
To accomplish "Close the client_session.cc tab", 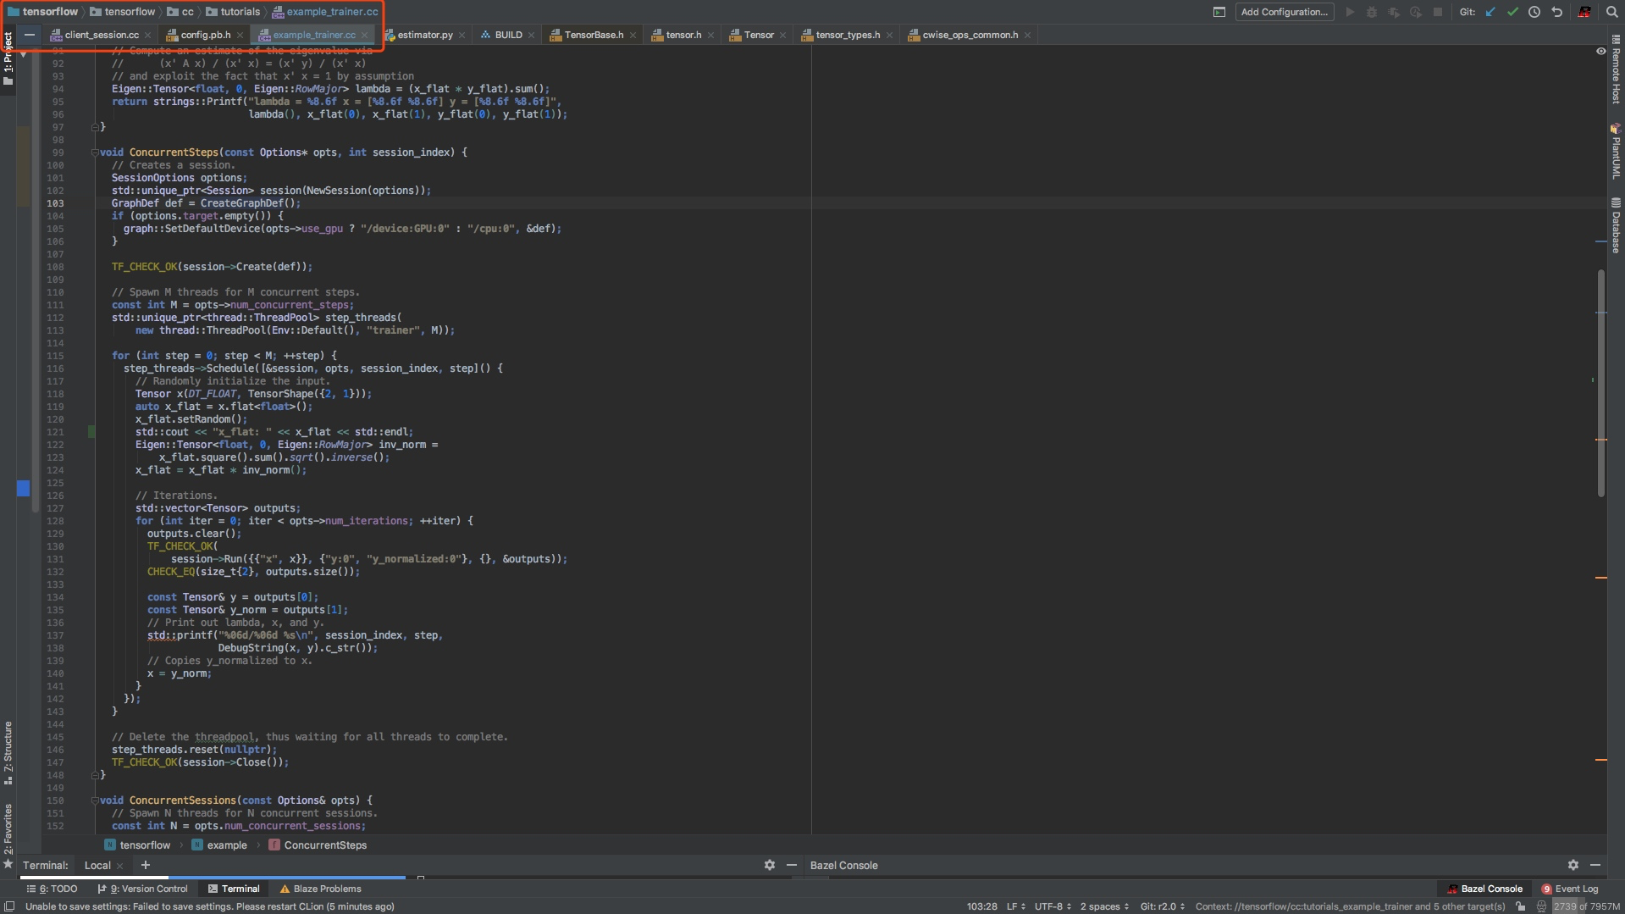I will [x=147, y=35].
